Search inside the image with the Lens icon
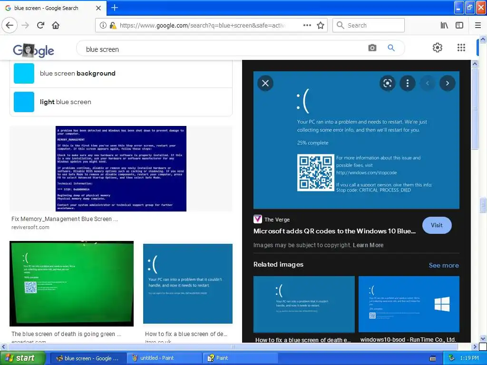 pos(387,83)
